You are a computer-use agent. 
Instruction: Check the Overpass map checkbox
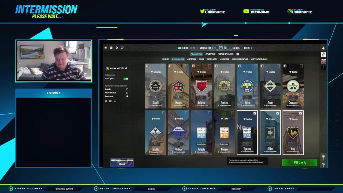301,66
